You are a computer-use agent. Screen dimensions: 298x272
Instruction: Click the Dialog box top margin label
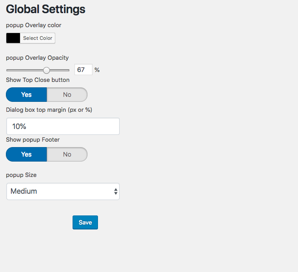(x=49, y=110)
